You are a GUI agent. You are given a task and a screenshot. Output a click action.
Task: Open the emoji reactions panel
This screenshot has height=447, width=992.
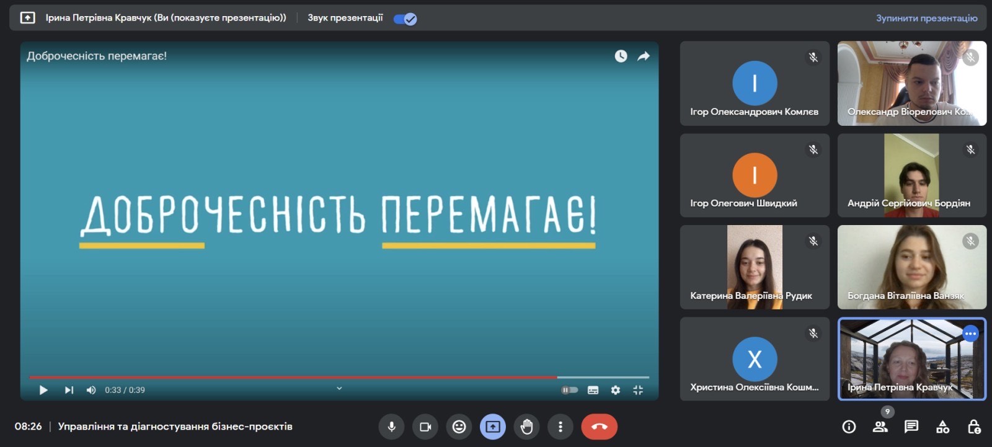point(459,427)
